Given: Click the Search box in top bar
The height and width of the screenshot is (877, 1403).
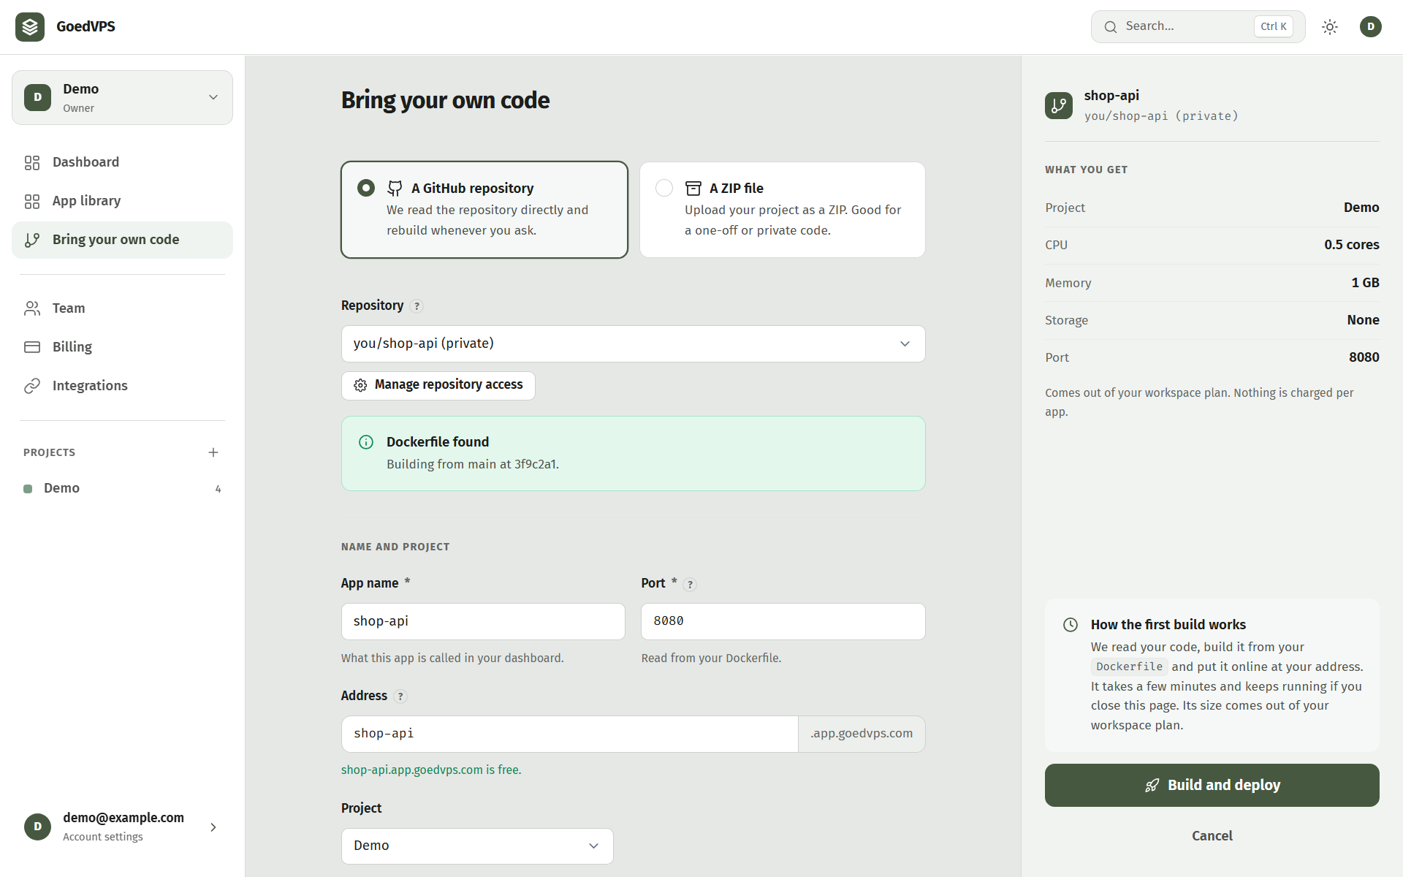Looking at the screenshot, I should tap(1198, 27).
